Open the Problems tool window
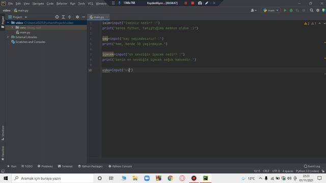The height and width of the screenshot is (183, 326). point(45,166)
